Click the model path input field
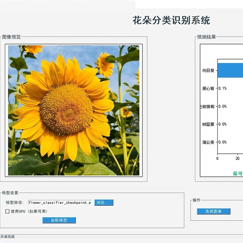Screen dimensions: 243x243 click(x=60, y=203)
